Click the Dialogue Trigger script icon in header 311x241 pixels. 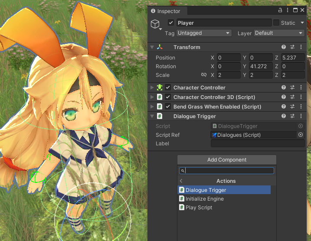160,116
